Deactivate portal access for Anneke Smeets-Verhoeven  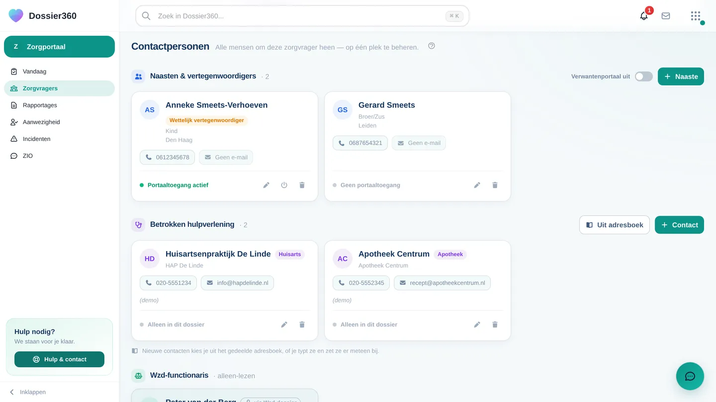(284, 185)
